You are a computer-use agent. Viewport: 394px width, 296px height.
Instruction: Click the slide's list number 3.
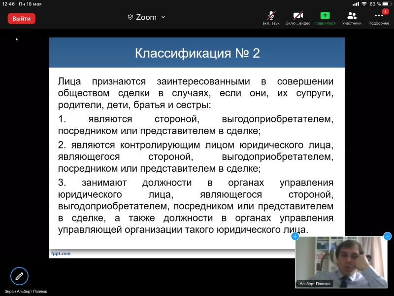click(x=62, y=183)
